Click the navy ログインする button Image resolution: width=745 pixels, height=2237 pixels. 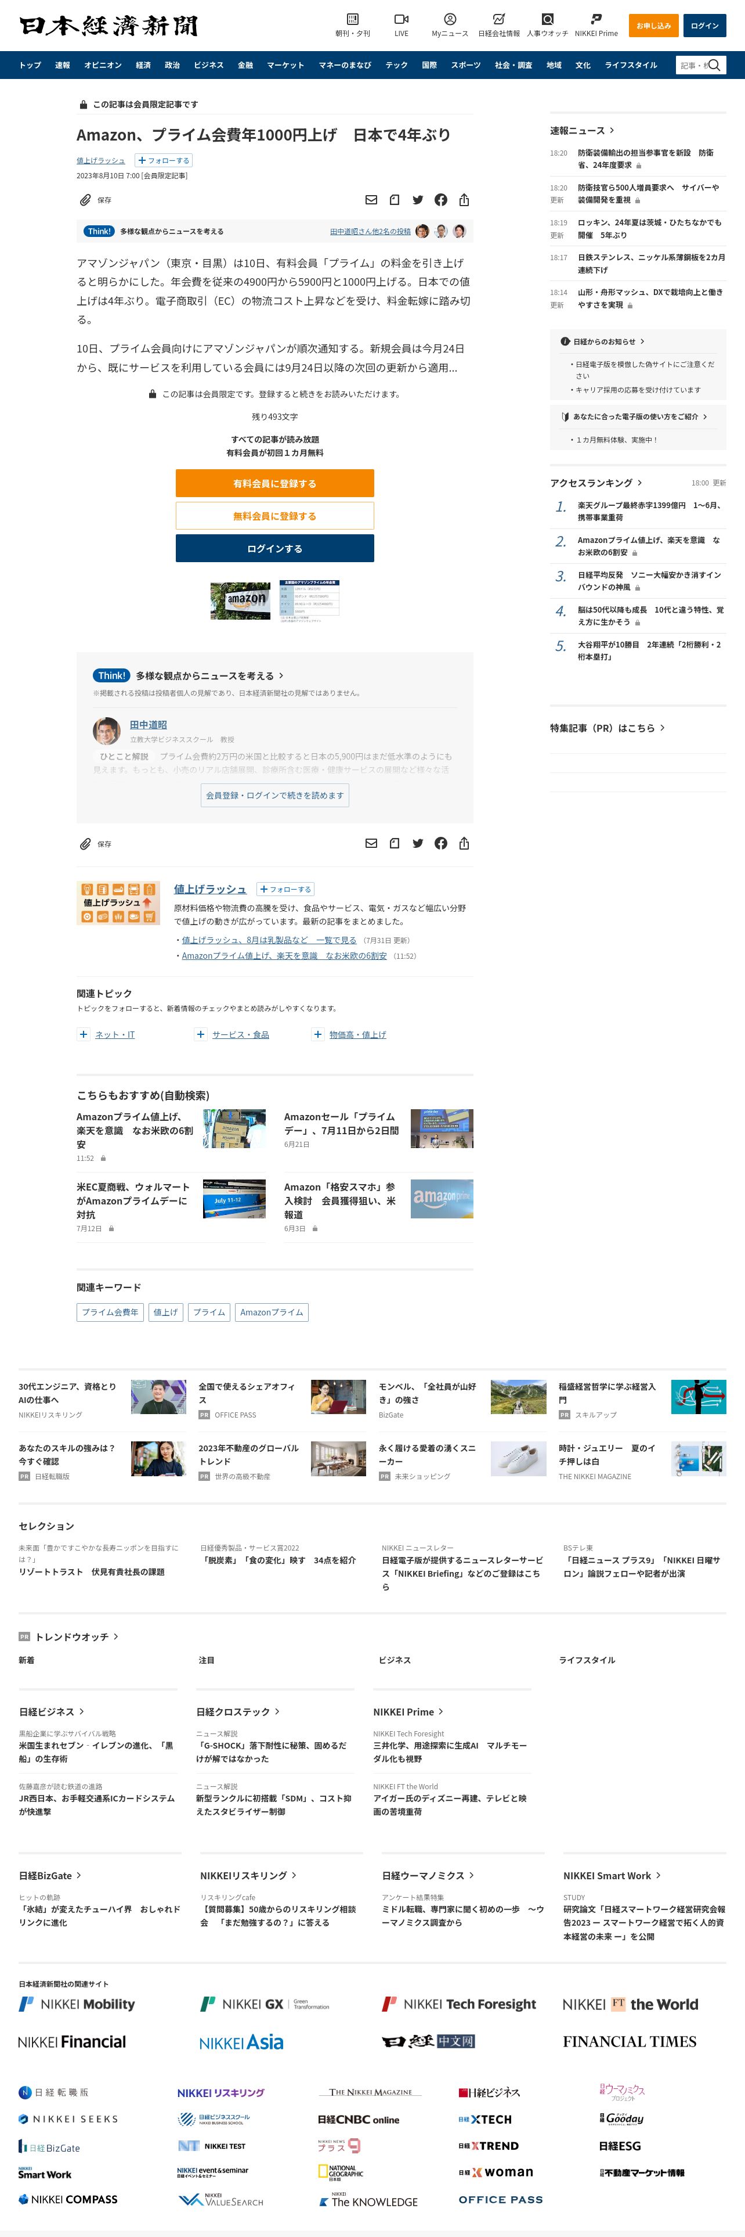tap(275, 549)
